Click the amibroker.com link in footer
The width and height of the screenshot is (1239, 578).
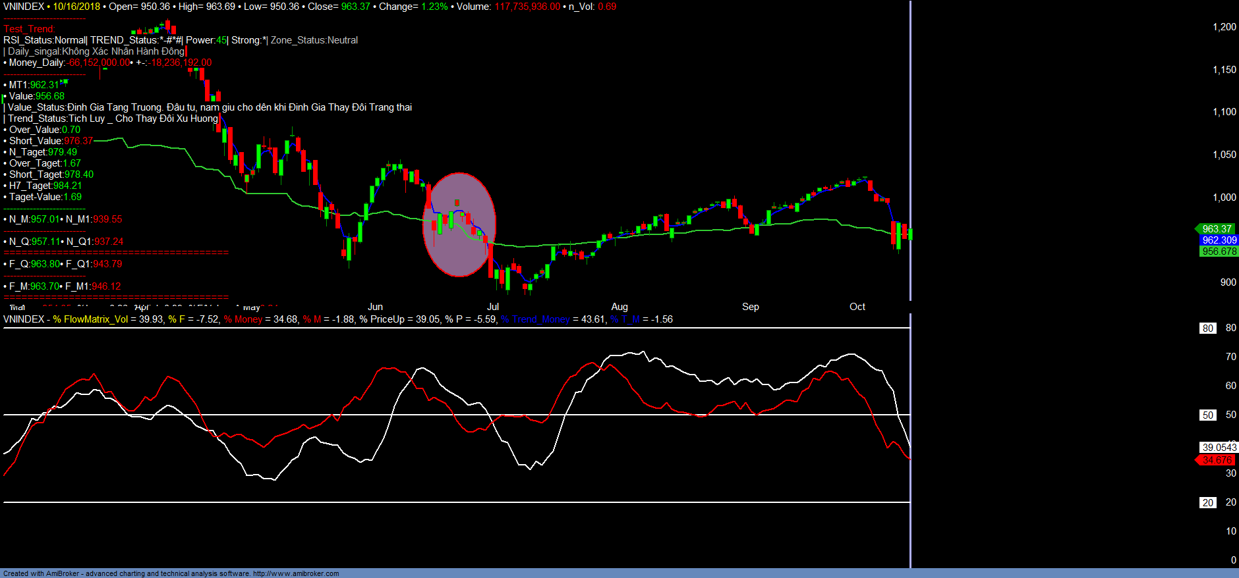coord(295,573)
